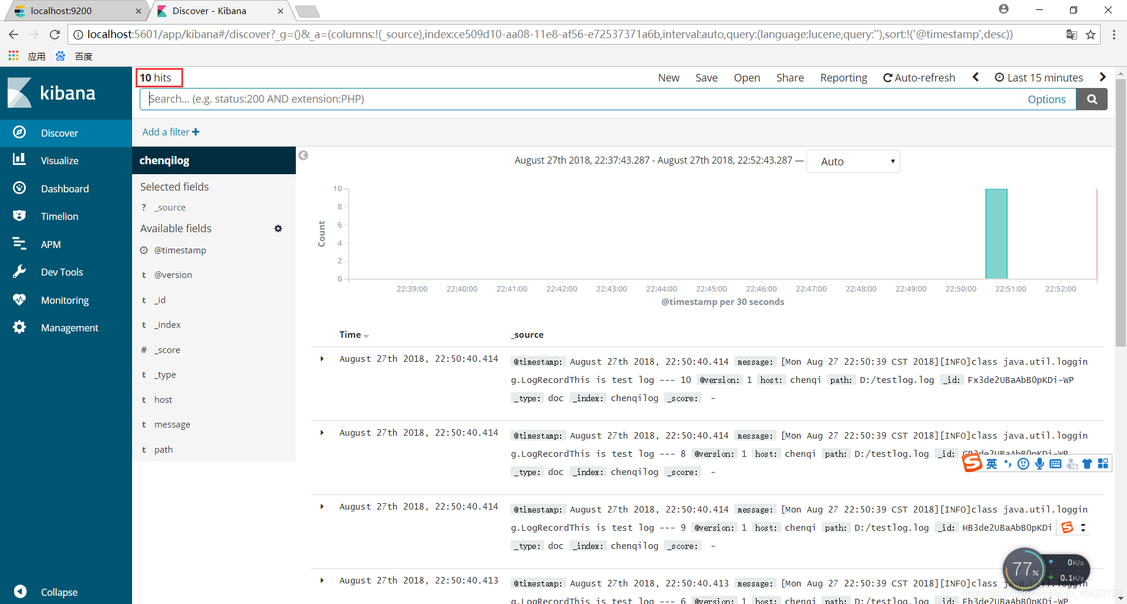Select the host field
The image size is (1127, 604).
[163, 399]
